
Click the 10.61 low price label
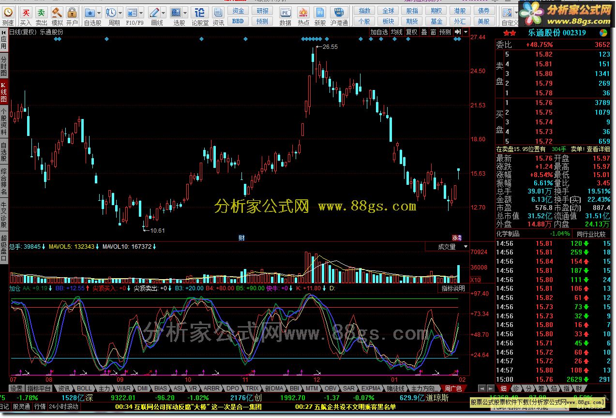click(x=157, y=230)
